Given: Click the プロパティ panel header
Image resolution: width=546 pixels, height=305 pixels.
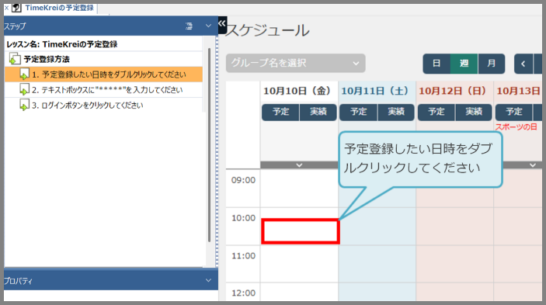Looking at the screenshot, I should (x=111, y=280).
